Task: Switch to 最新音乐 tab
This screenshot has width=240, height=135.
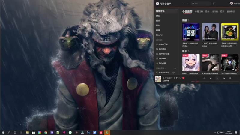Action: tap(231, 11)
